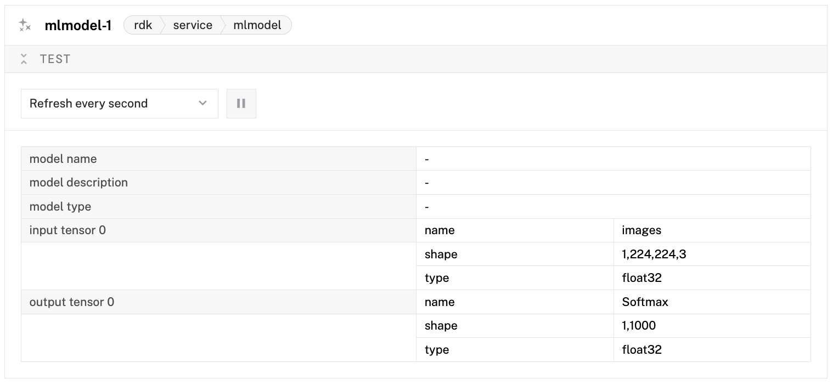This screenshot has height=385, width=833.
Task: Click the model description row label
Action: (x=78, y=183)
